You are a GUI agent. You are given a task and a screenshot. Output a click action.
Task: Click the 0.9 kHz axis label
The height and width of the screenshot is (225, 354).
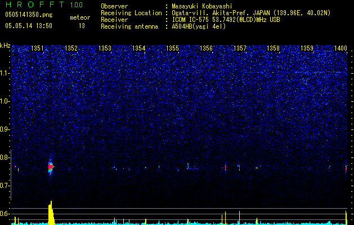tap(5, 129)
